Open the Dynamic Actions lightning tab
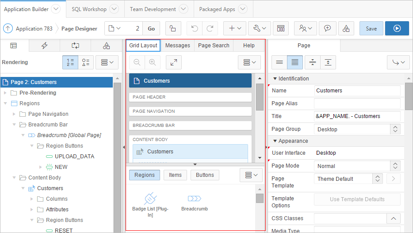This screenshot has width=413, height=233. tap(44, 46)
